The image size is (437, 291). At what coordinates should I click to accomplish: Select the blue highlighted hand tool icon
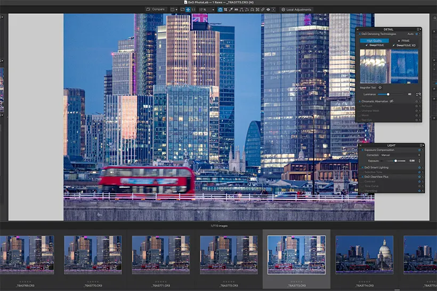pyautogui.click(x=220, y=10)
